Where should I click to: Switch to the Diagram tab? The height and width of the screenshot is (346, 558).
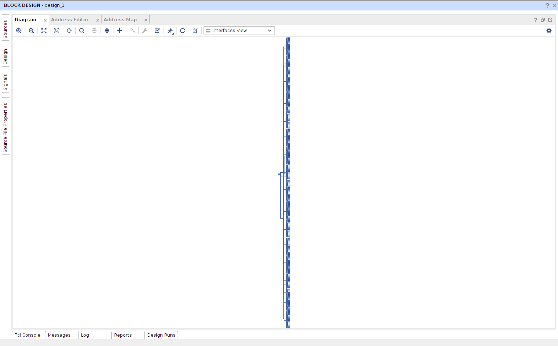26,20
